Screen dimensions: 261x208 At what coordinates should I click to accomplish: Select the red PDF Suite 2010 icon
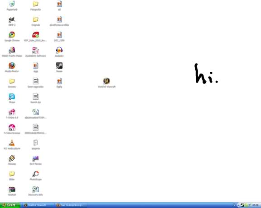coord(35,35)
